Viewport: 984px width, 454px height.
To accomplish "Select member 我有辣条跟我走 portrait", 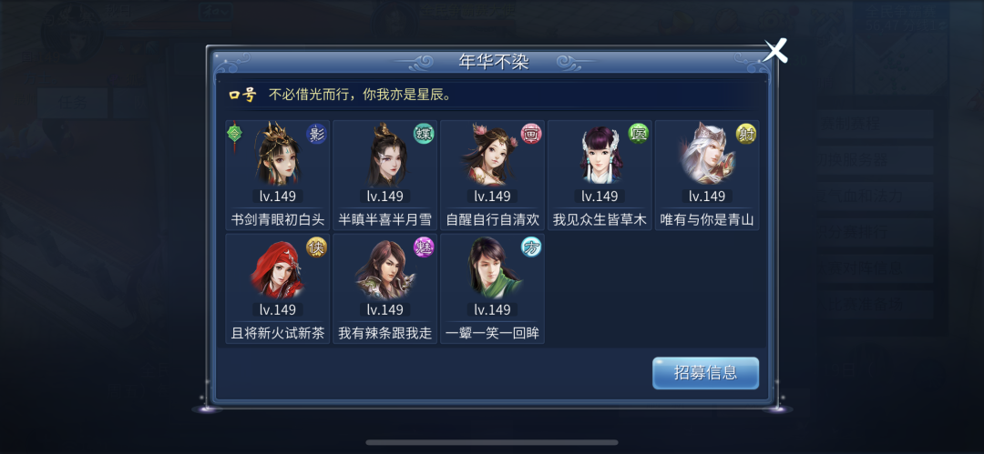I will 384,269.
